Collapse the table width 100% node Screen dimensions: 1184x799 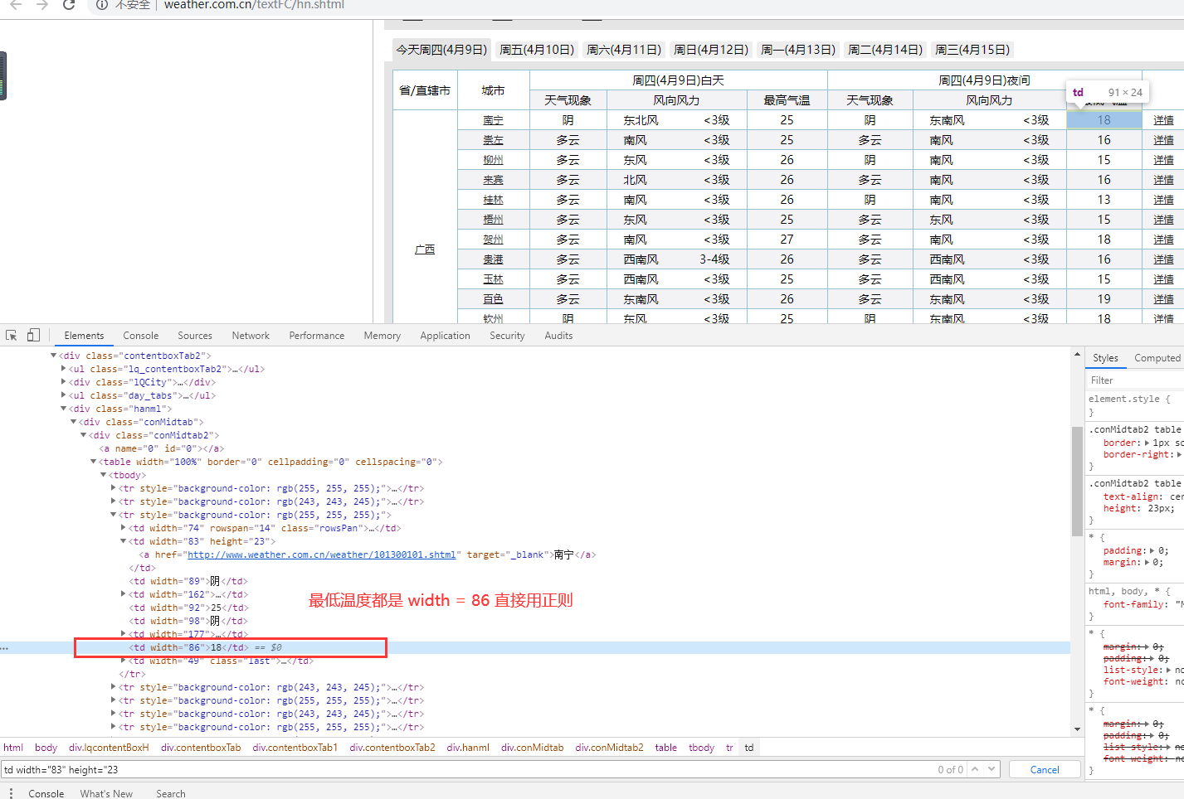click(93, 462)
